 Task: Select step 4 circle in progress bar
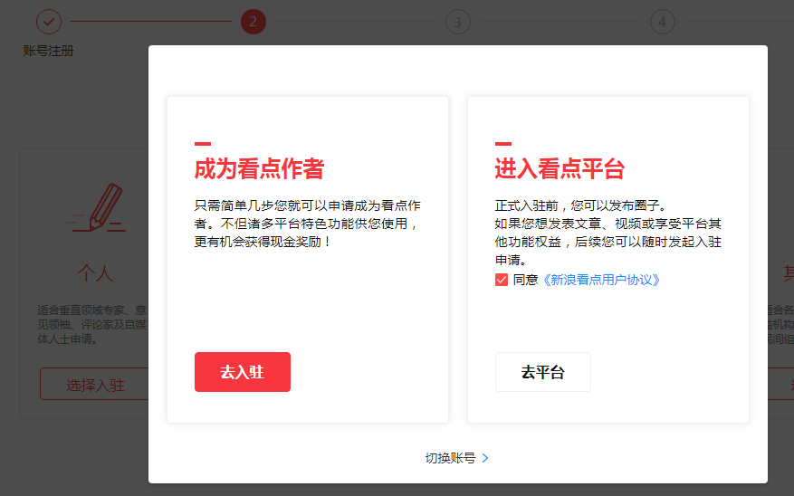coord(663,22)
